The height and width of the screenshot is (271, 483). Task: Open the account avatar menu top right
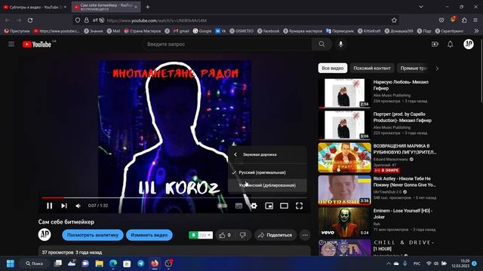pyautogui.click(x=469, y=44)
